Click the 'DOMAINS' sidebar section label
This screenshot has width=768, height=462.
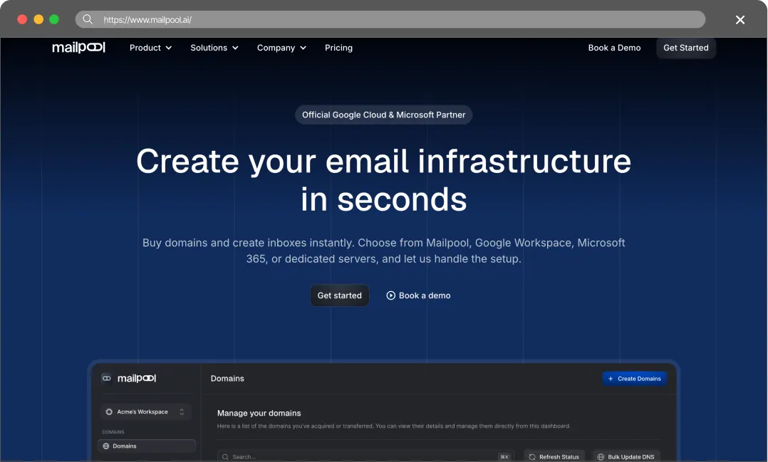[x=113, y=432]
